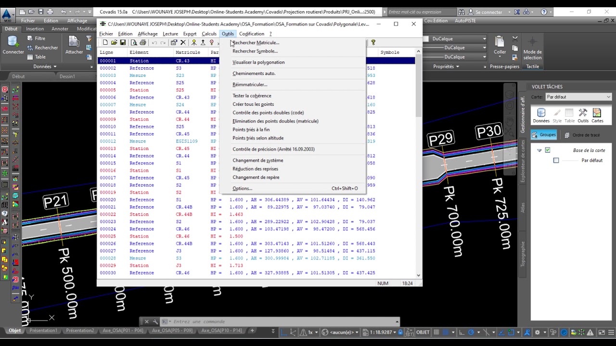Viewport: 616px width, 346px height.
Task: Open the Codification menu in the editor
Action: [251, 34]
